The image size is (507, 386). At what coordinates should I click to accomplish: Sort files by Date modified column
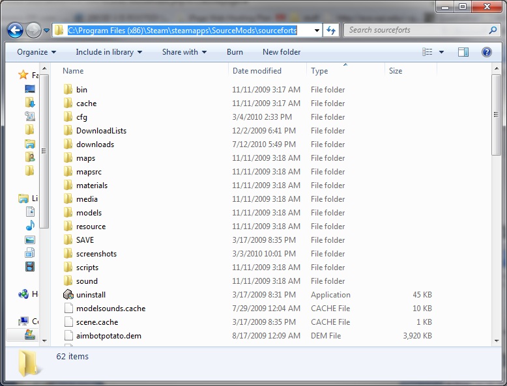(257, 71)
